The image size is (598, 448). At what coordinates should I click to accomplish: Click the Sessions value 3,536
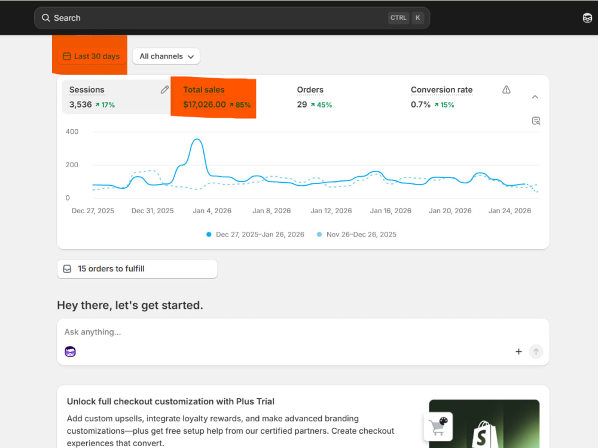pyautogui.click(x=81, y=105)
